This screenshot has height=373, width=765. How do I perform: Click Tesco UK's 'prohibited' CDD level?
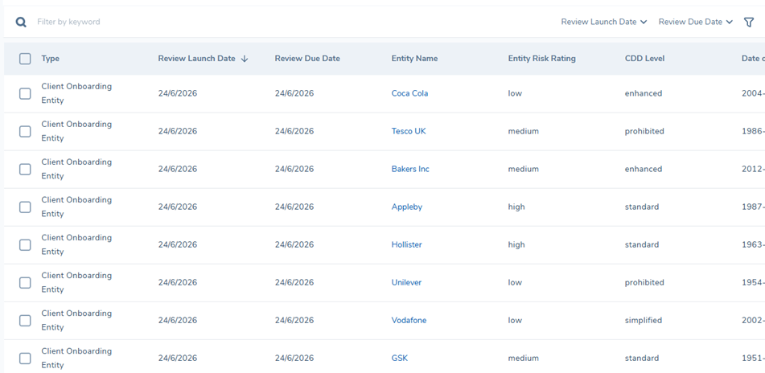pos(644,131)
